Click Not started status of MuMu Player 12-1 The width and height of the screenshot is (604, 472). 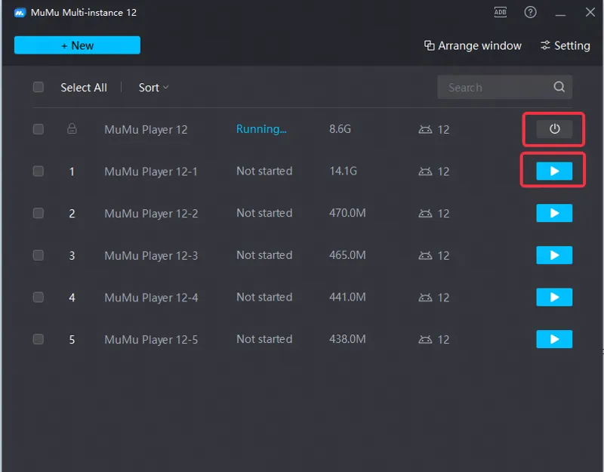click(x=264, y=171)
